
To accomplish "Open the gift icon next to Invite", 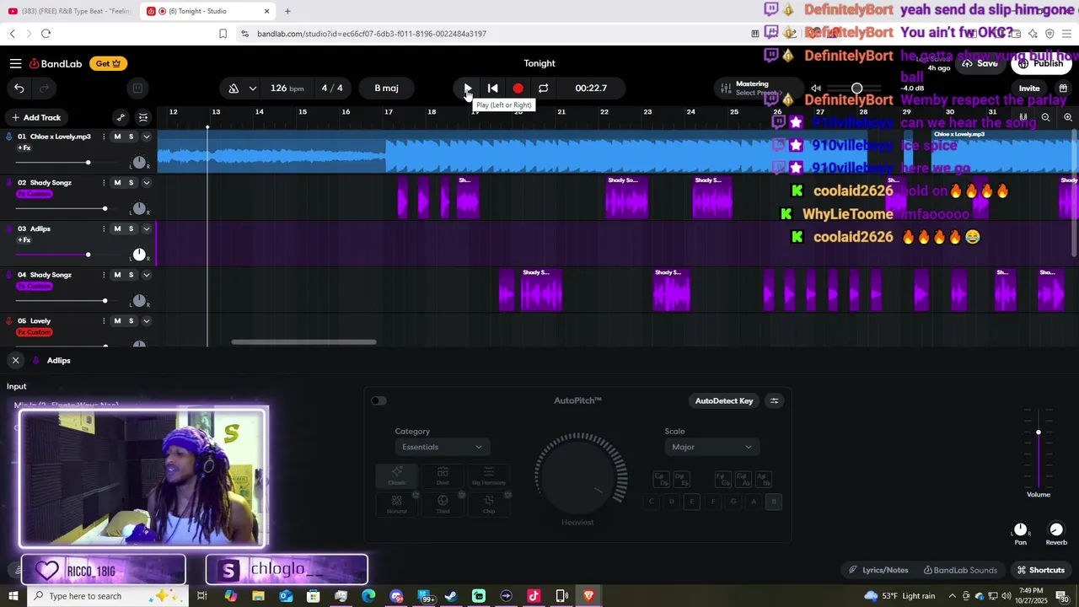I will click(x=1064, y=89).
